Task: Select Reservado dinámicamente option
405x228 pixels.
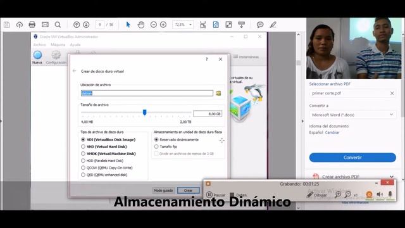Action: click(x=177, y=139)
